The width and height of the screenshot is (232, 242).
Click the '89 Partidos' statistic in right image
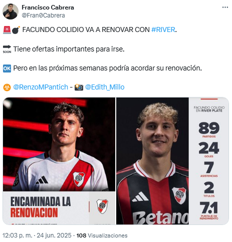209,130
